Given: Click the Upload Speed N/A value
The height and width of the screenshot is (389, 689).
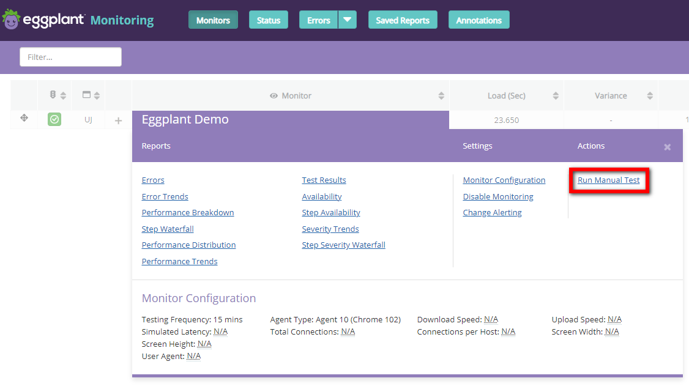Looking at the screenshot, I should tap(614, 320).
